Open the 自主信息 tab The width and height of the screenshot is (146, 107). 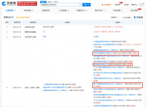point(134,10)
